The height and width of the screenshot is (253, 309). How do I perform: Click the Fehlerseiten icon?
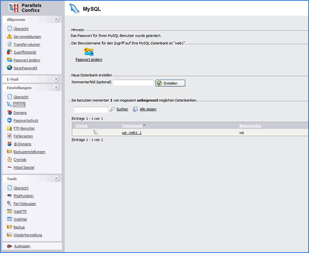click(x=9, y=136)
